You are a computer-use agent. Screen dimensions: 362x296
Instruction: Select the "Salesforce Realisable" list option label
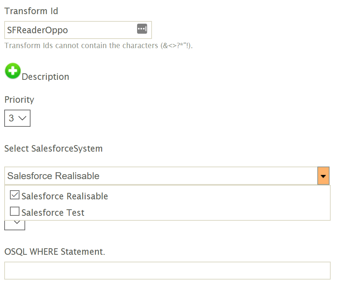(65, 196)
